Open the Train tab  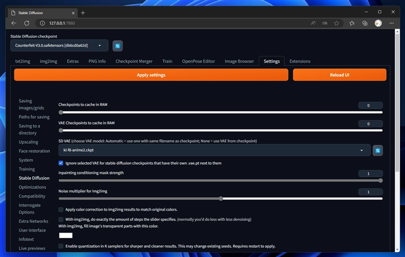167,61
